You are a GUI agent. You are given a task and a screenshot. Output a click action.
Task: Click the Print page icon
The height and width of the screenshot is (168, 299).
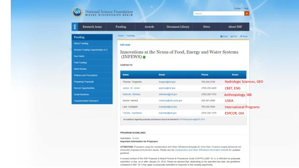point(232,36)
